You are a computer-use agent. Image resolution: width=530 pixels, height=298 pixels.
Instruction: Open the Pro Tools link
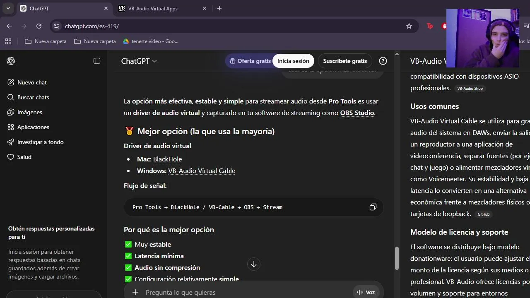pos(342,101)
